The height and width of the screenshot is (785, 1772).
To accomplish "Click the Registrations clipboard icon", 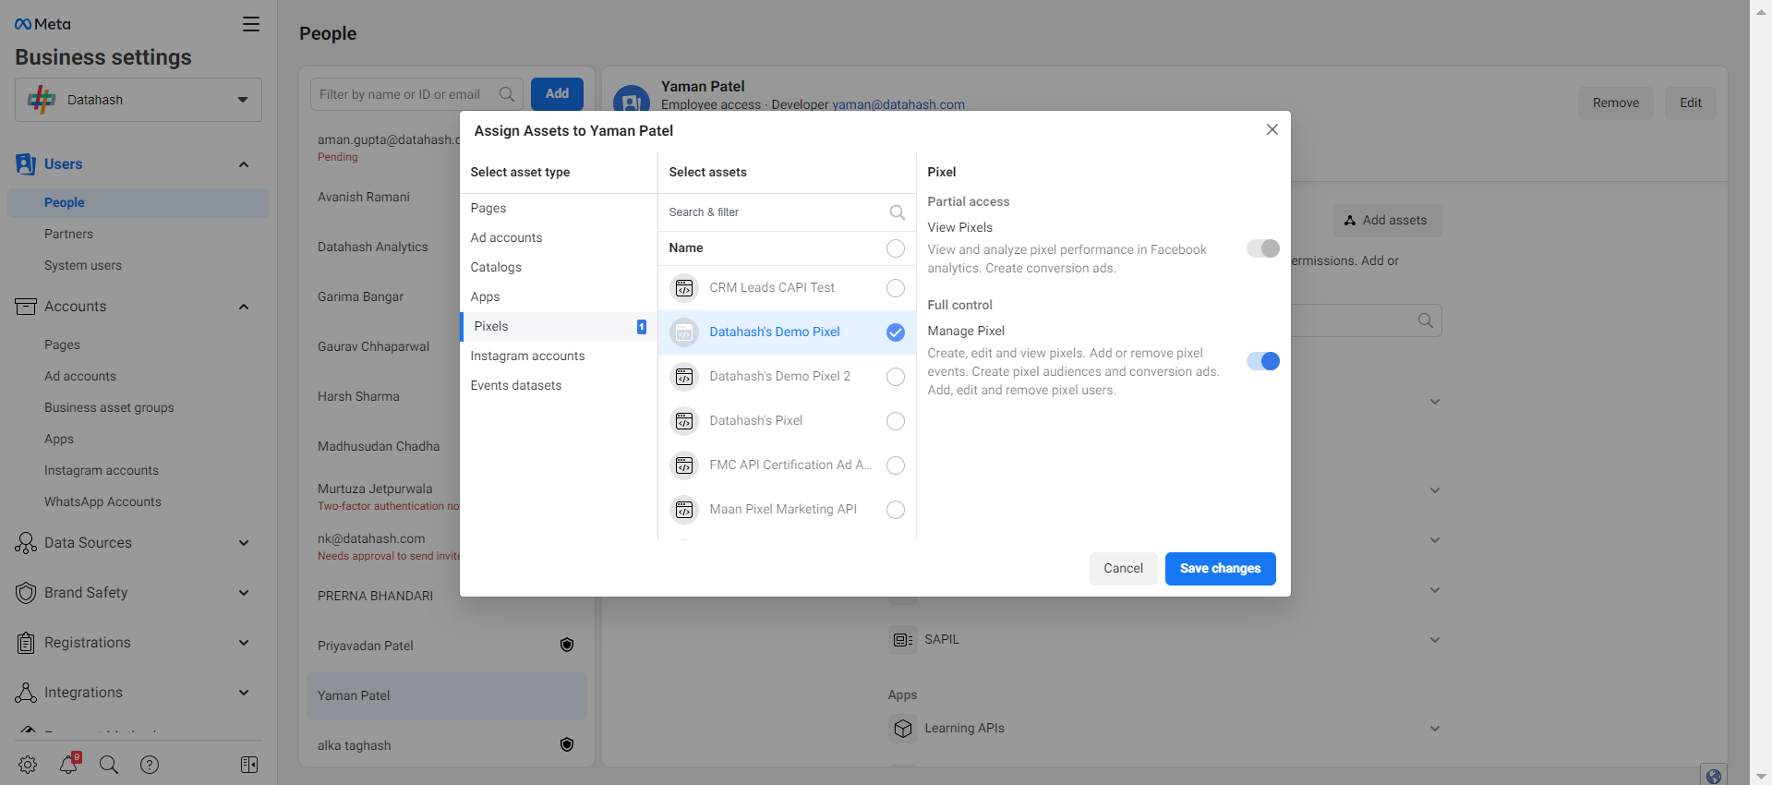I will tap(26, 643).
